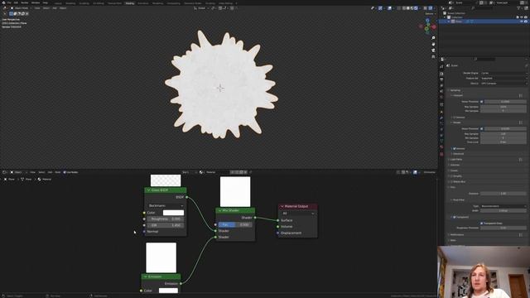Click the Options button in viewport
The width and height of the screenshot is (530, 298).
click(x=430, y=14)
